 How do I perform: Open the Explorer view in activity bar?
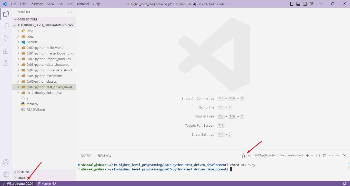pyautogui.click(x=6, y=14)
